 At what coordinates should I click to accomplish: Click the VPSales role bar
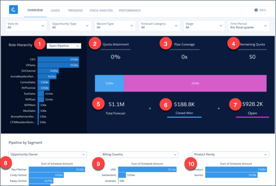pos(58,65)
